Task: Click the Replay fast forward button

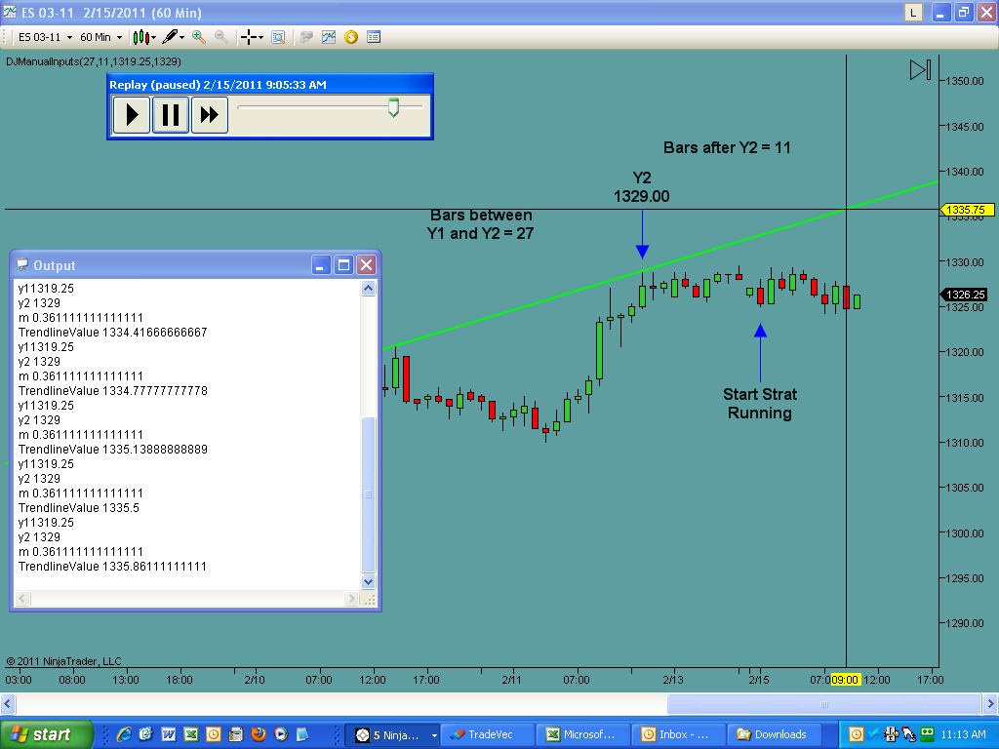Action: [210, 115]
